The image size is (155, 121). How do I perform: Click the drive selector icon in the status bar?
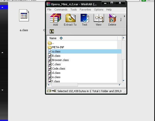49,91
